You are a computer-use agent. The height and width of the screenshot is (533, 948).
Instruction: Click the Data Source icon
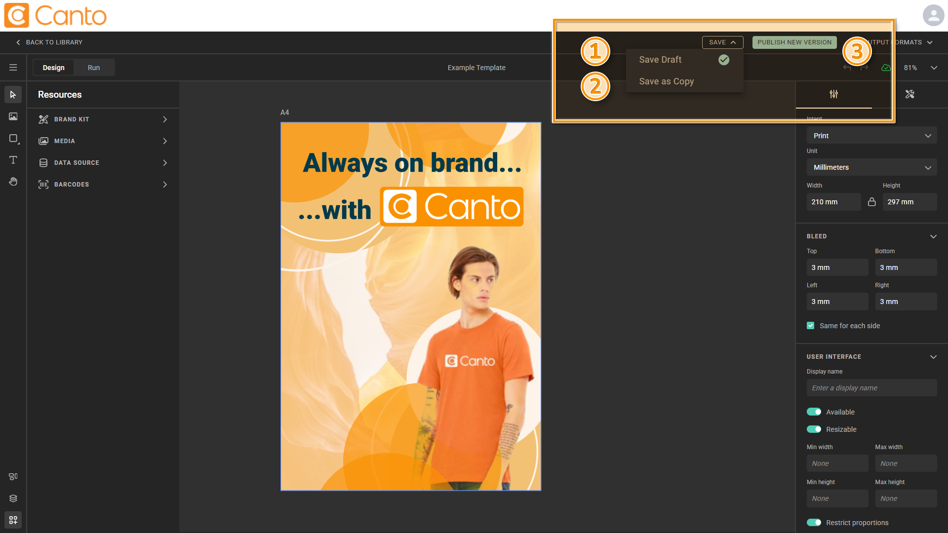(x=43, y=163)
